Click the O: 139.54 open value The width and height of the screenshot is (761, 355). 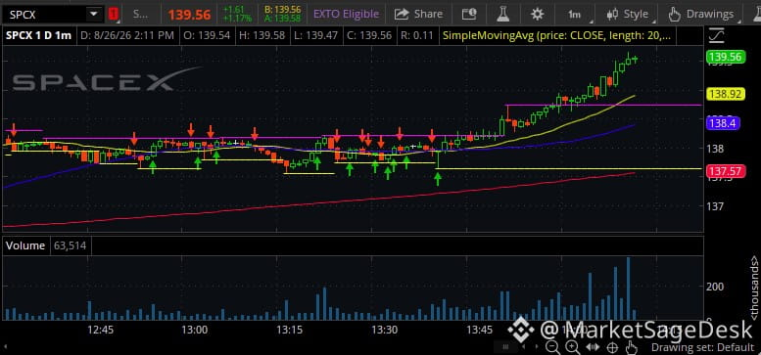click(207, 35)
